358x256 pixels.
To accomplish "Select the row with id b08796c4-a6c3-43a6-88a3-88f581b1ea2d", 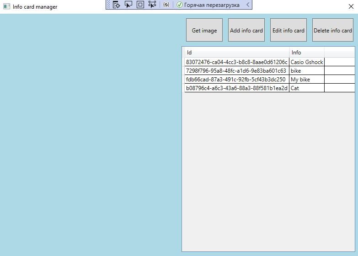I will [x=270, y=88].
